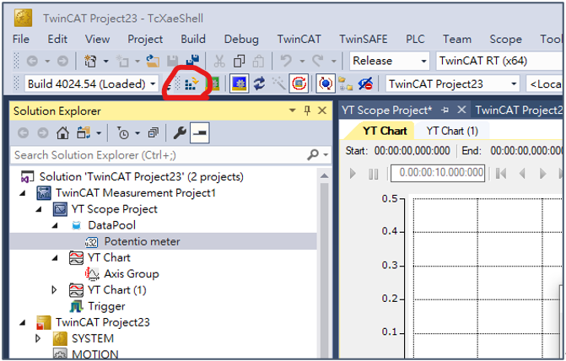This screenshot has height=361, width=566.
Task: Click Save All disks icon
Action: (192, 61)
